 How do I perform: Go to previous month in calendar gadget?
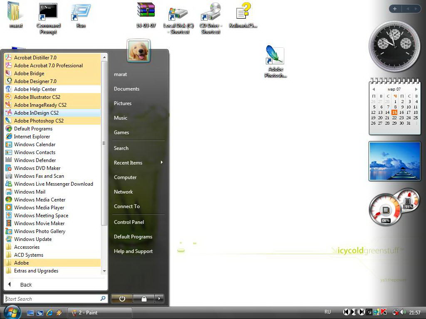[374, 89]
